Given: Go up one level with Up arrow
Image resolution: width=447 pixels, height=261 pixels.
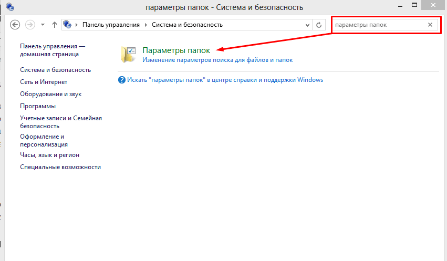Looking at the screenshot, I should pyautogui.click(x=55, y=25).
